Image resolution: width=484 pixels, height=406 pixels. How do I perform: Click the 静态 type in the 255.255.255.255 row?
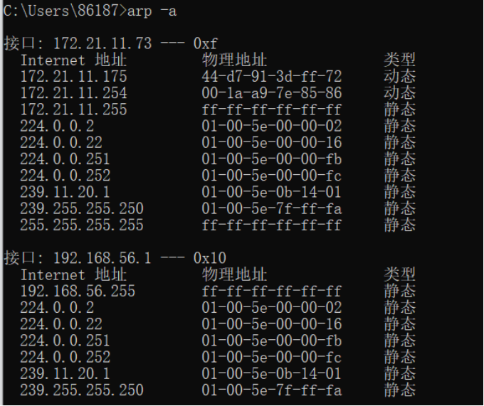click(x=399, y=225)
